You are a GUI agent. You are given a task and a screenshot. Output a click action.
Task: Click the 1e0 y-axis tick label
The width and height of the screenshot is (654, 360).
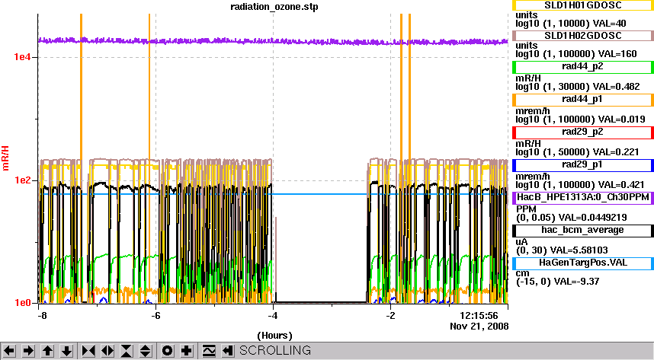click(23, 303)
